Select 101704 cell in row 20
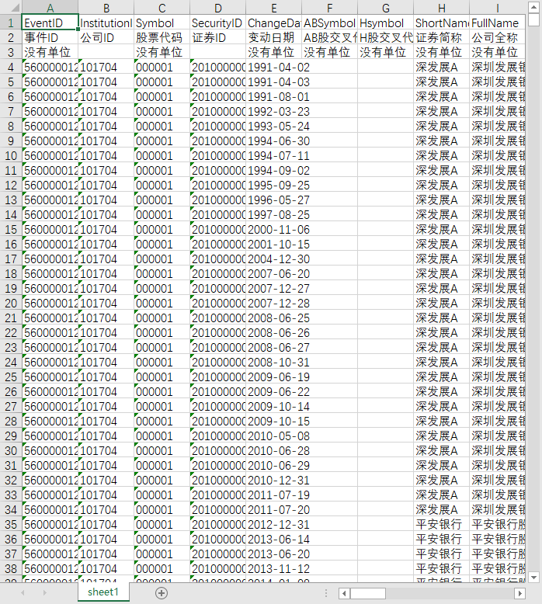542x604 pixels. pyautogui.click(x=106, y=303)
